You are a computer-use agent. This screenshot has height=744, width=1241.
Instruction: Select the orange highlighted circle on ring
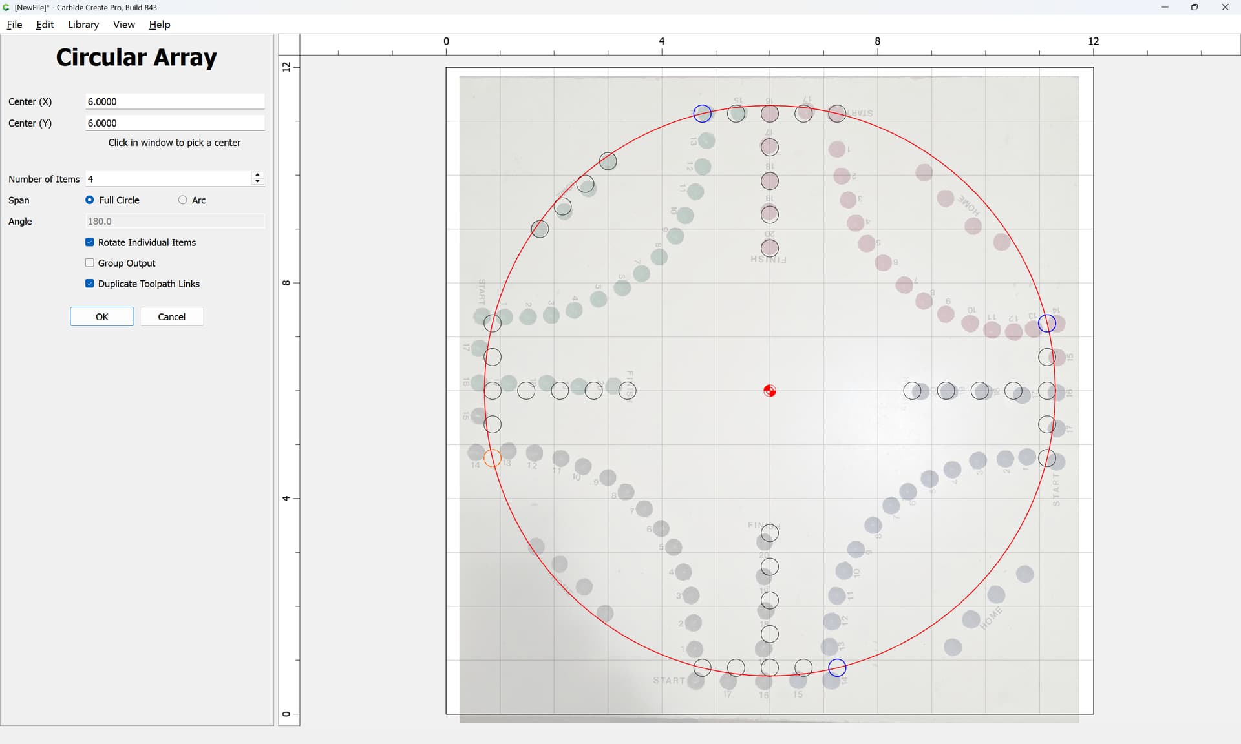(x=493, y=458)
